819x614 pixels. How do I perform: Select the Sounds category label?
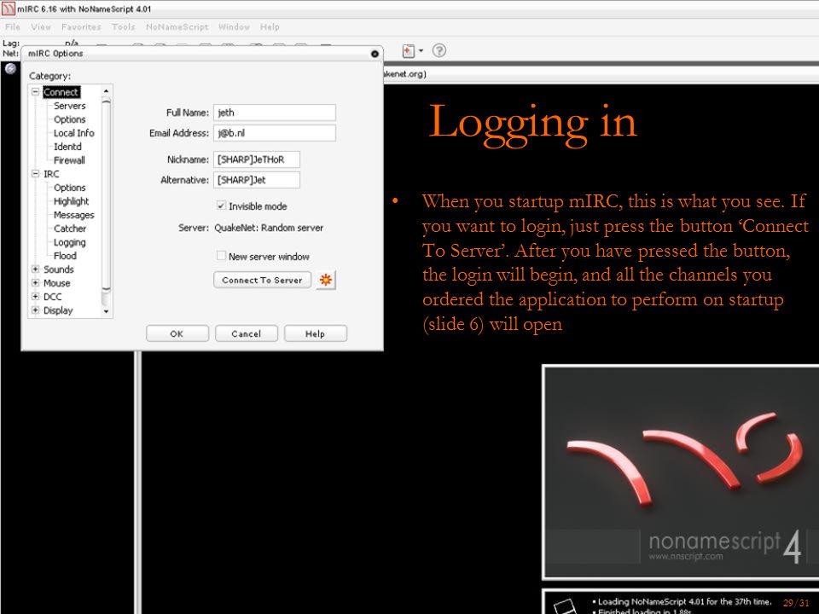pos(59,269)
